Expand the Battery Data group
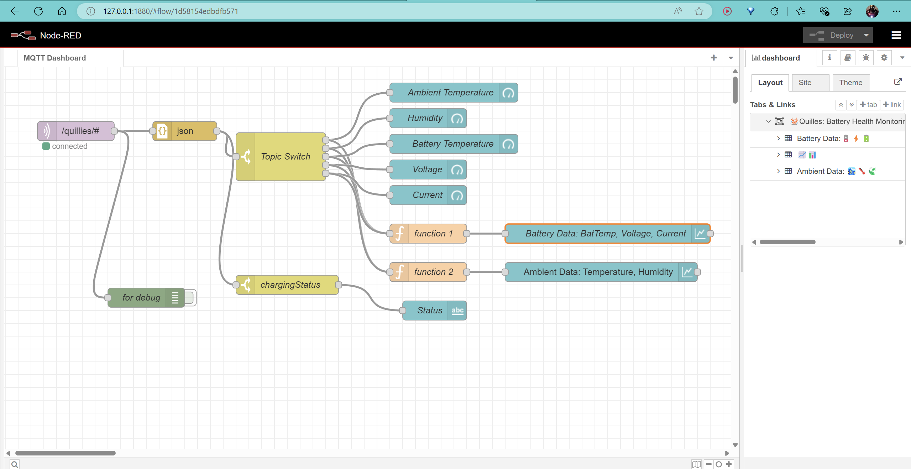 point(778,139)
